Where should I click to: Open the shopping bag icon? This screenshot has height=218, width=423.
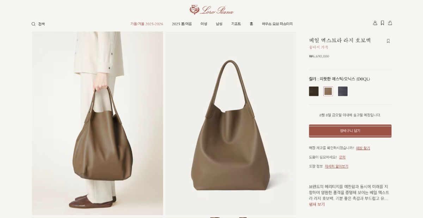390,23
